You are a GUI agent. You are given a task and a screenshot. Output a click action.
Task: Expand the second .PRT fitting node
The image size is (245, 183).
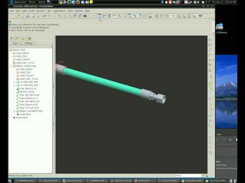tap(15, 85)
